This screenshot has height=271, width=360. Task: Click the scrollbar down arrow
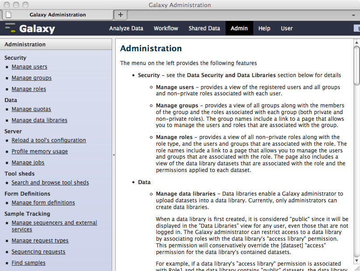point(356,260)
